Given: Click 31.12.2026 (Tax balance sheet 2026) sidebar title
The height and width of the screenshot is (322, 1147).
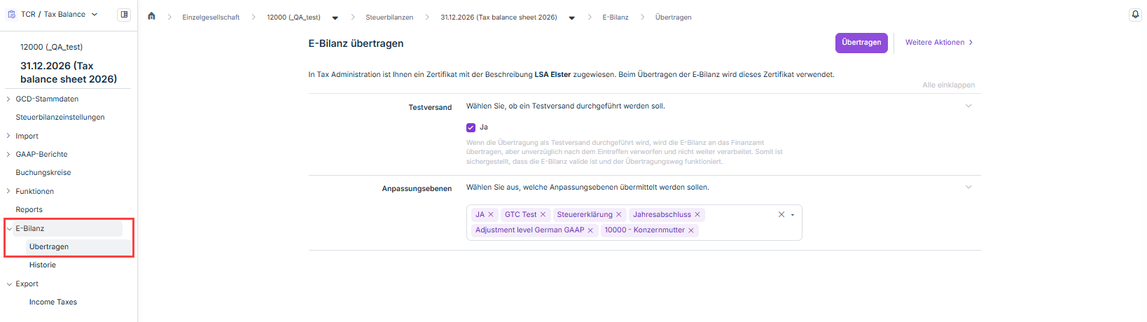Looking at the screenshot, I should [69, 72].
